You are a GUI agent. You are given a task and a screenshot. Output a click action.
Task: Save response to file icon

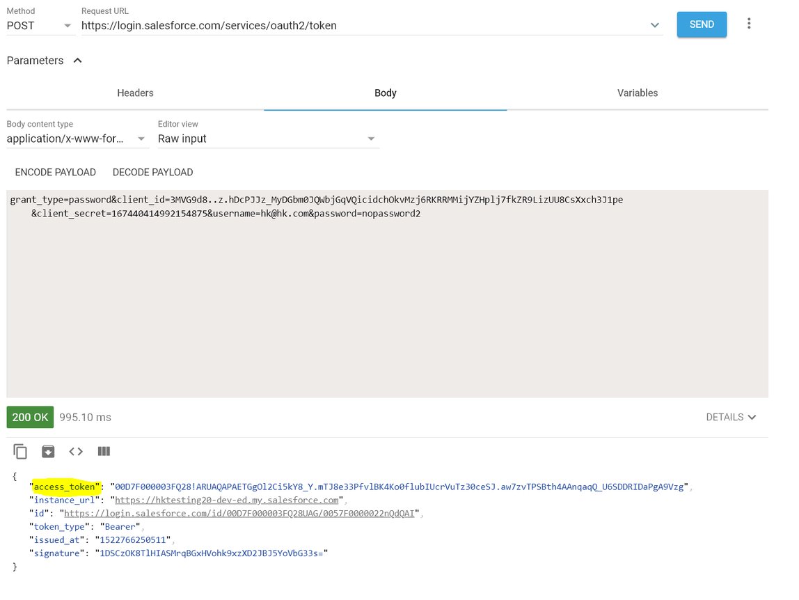click(48, 452)
